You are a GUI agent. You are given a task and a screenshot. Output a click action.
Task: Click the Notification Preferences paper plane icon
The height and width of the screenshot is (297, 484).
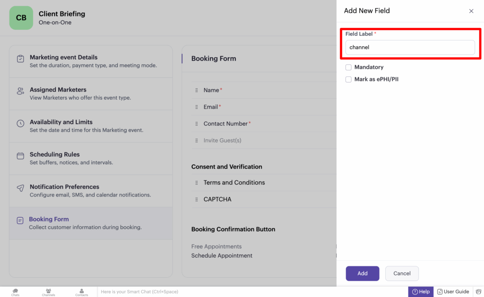pyautogui.click(x=20, y=188)
